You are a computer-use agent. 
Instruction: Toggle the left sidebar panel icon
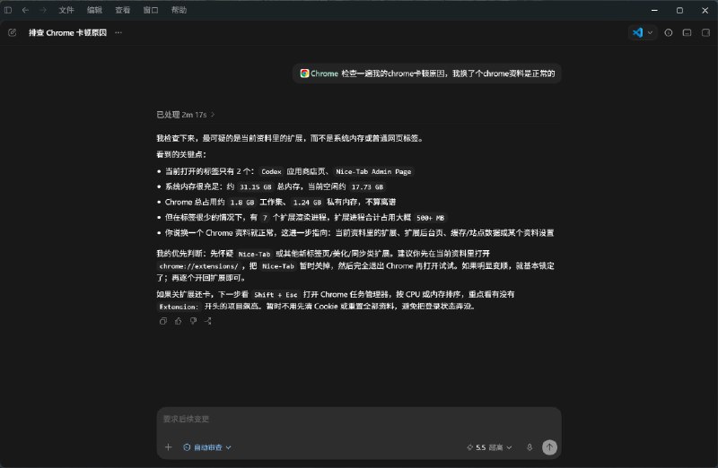[8, 10]
